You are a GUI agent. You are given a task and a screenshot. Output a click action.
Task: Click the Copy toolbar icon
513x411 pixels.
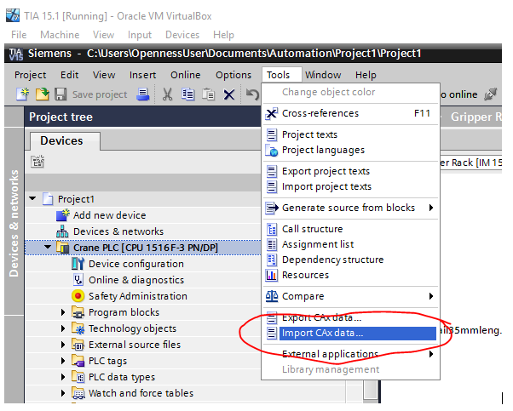187,94
